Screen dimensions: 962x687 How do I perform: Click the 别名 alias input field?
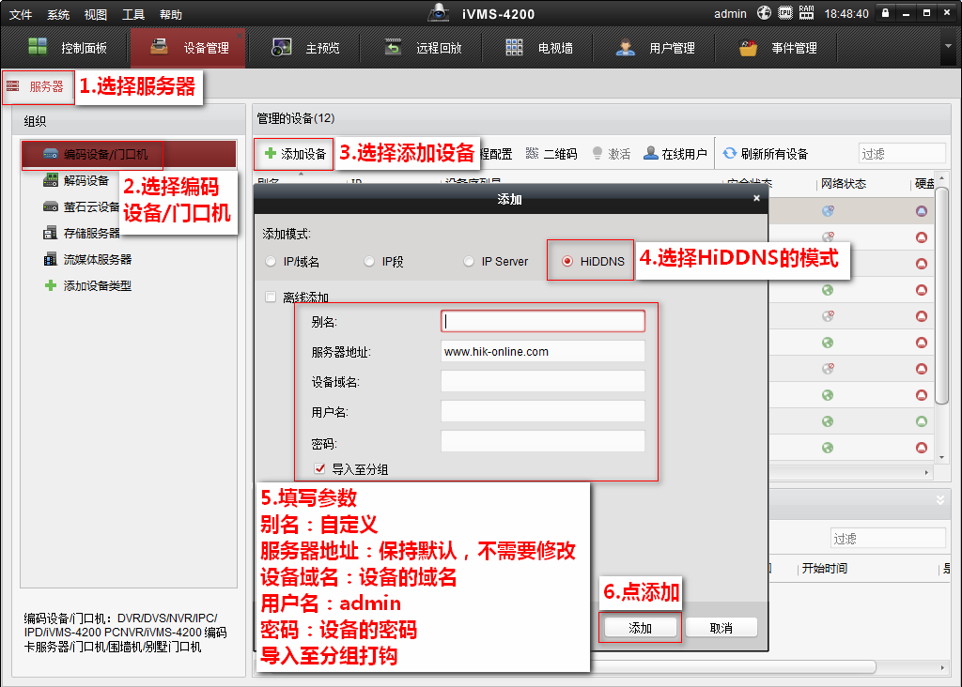[x=542, y=321]
